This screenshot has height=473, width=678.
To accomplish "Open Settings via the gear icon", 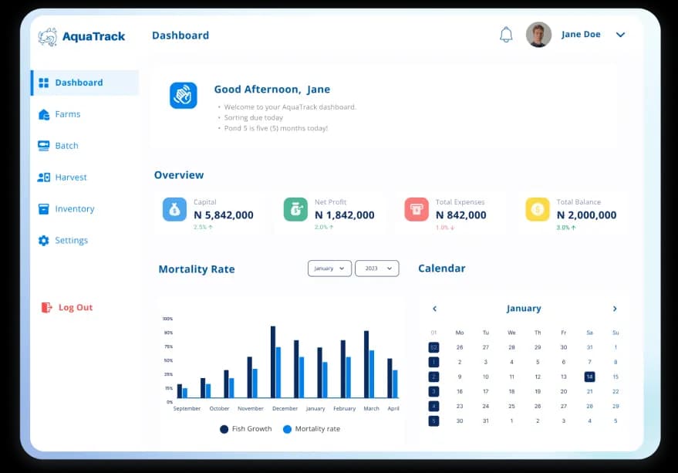I will (42, 241).
